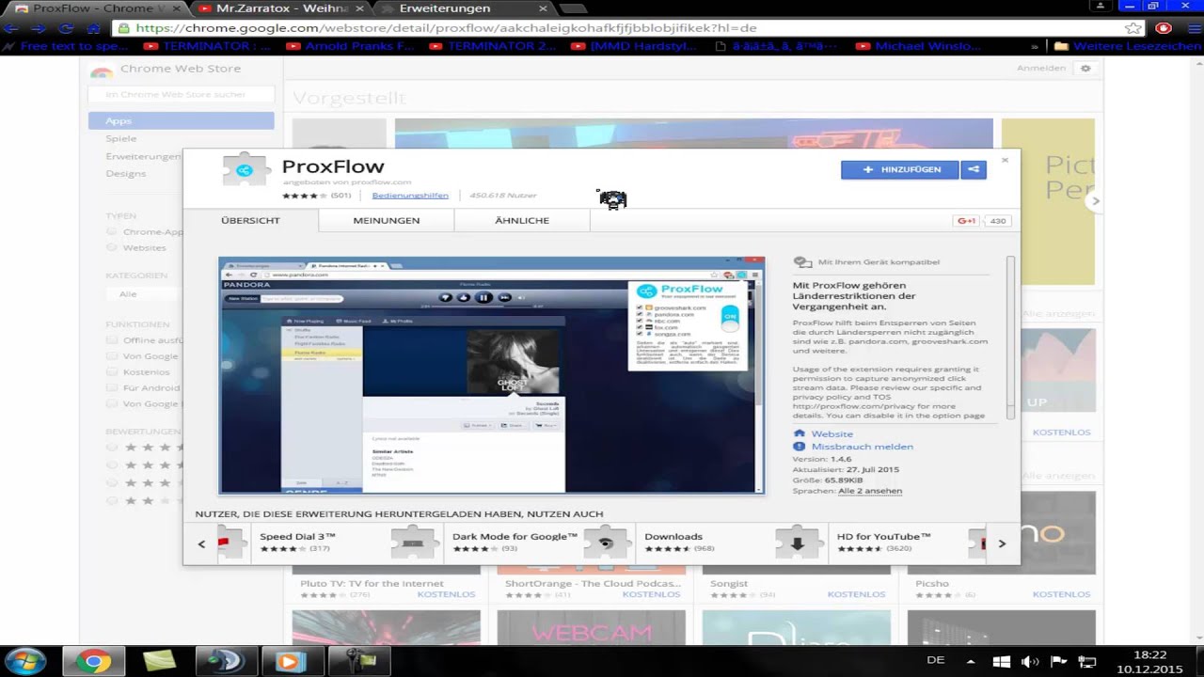Check the Offline ausführbar checkbox
This screenshot has width=1204, height=677.
[112, 340]
